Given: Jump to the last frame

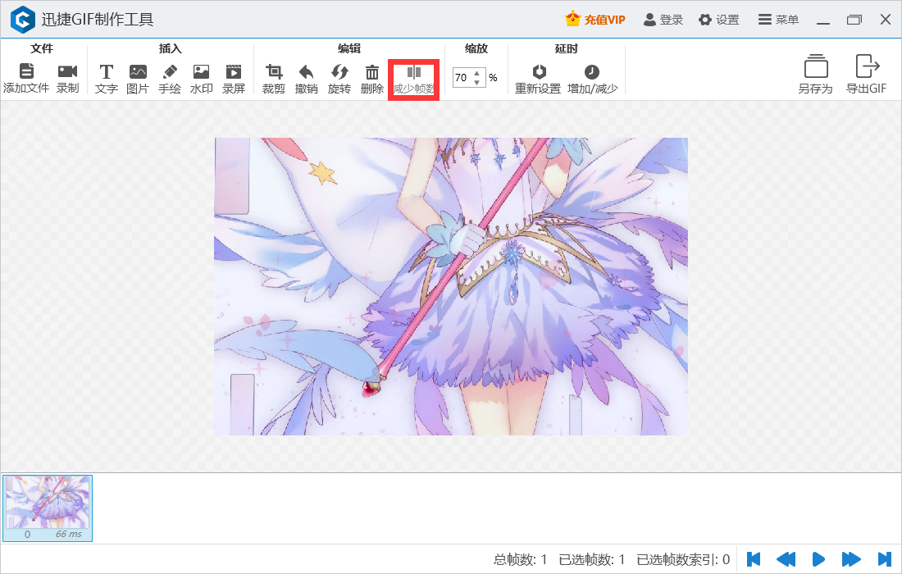Looking at the screenshot, I should coord(884,559).
